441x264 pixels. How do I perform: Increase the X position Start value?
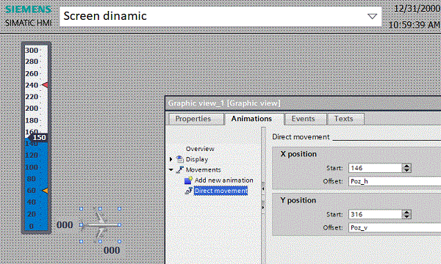(x=406, y=166)
